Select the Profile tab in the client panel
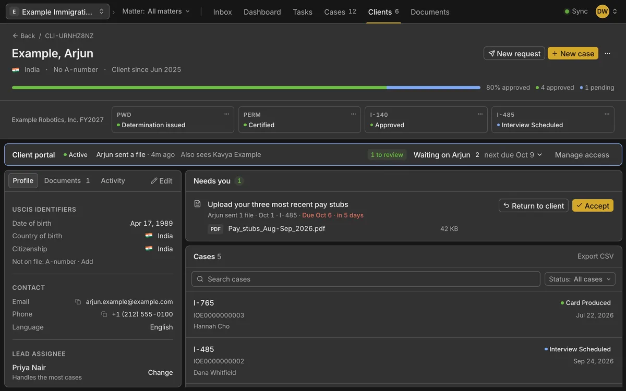 tap(23, 180)
